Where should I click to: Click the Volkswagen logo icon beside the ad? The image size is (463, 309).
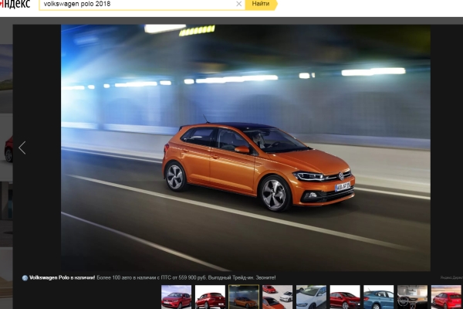25,278
